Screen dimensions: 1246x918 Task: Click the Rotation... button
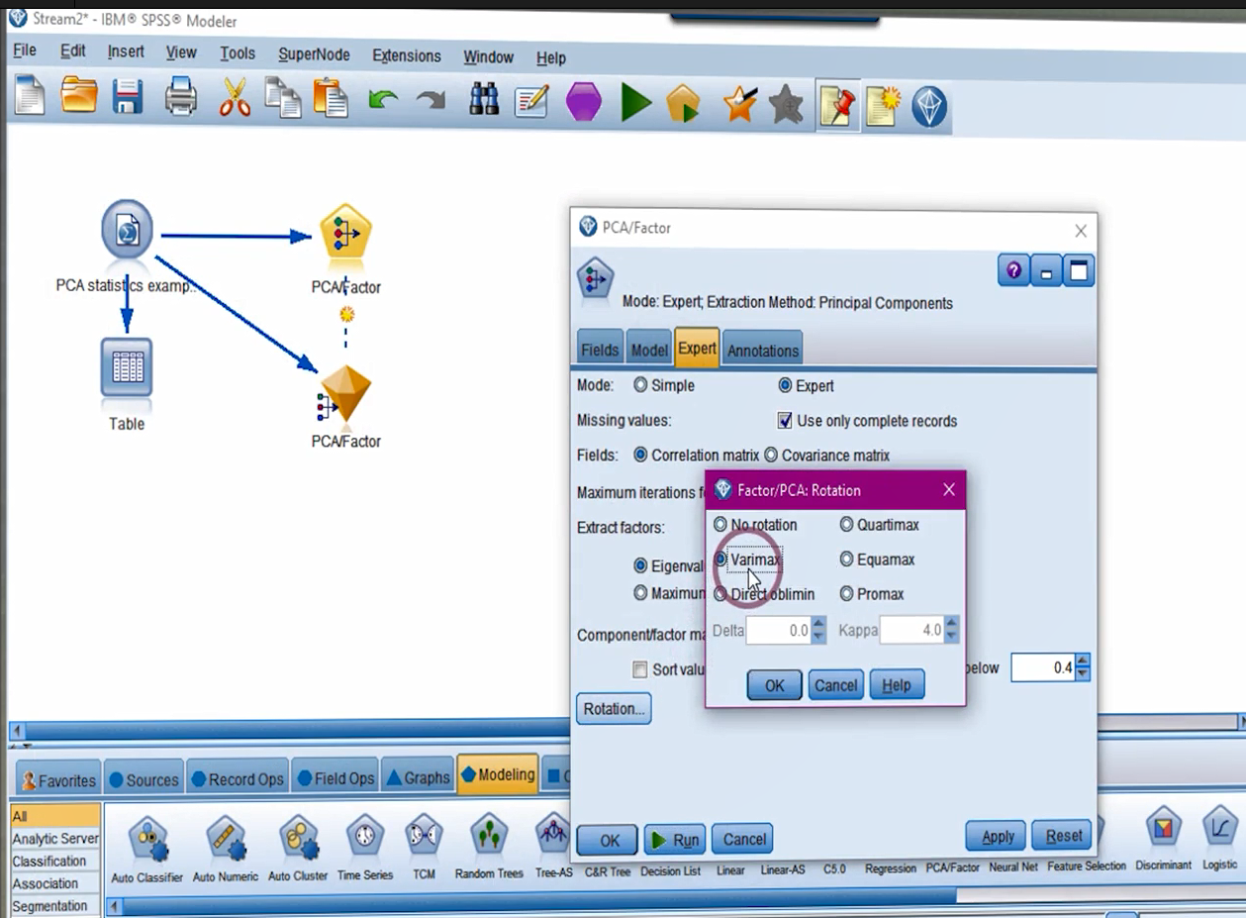614,709
